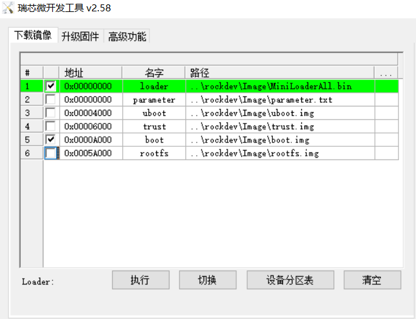416x319 pixels.
Task: Click the browse column for loader row
Action: click(x=386, y=86)
